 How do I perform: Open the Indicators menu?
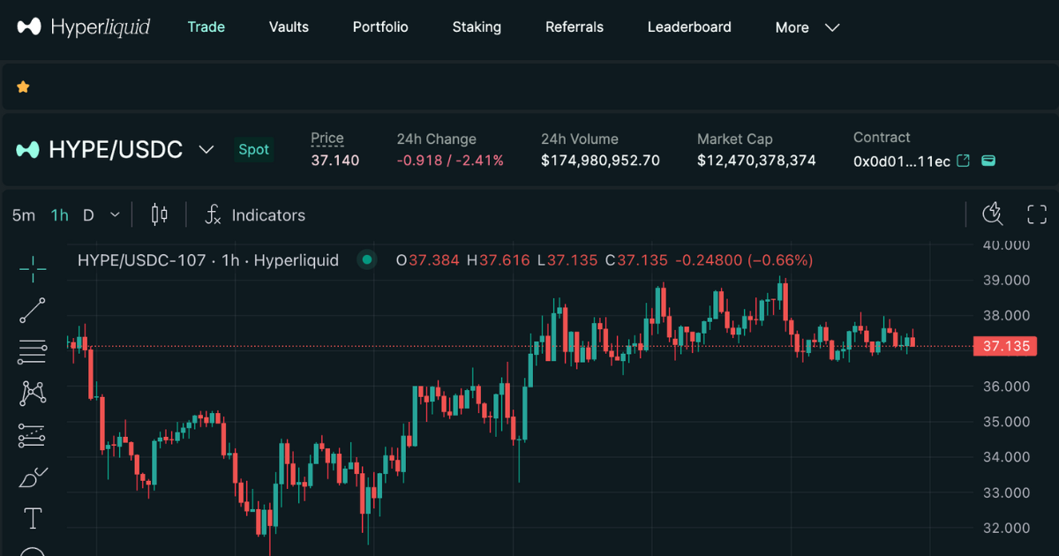[x=255, y=214]
